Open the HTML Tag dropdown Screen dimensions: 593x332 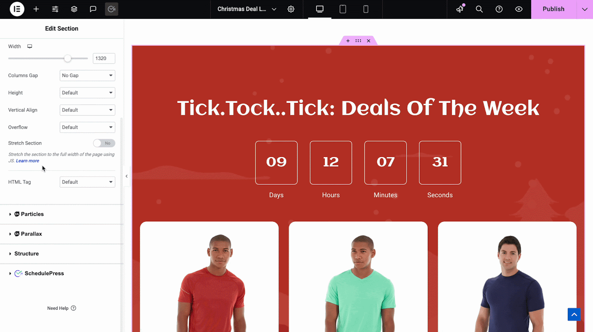(x=87, y=182)
